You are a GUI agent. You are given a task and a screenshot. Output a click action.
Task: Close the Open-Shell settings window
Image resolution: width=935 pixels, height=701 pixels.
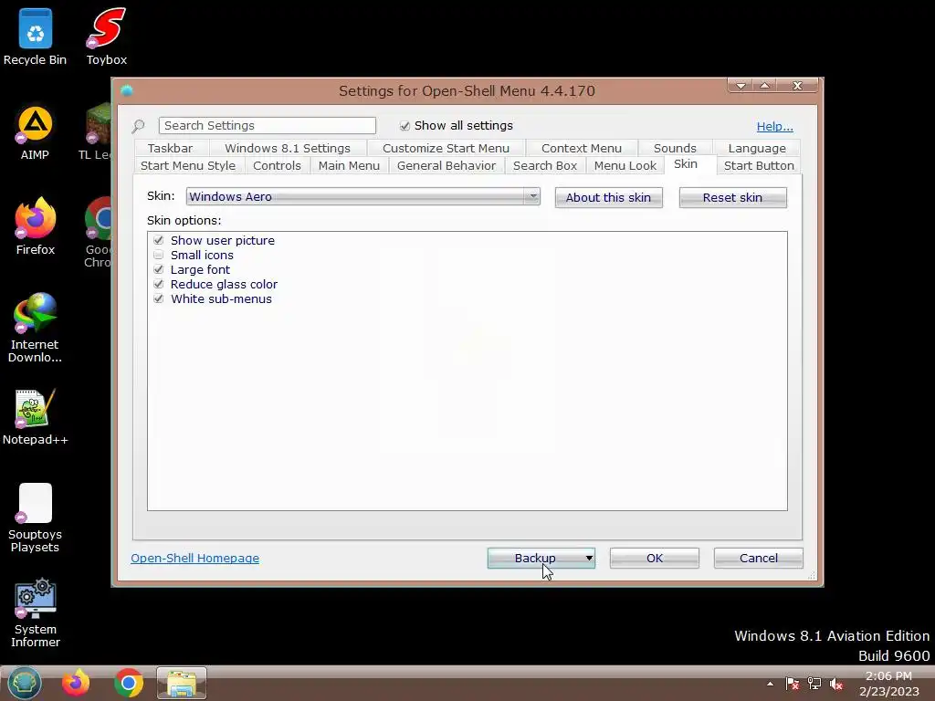pos(797,86)
